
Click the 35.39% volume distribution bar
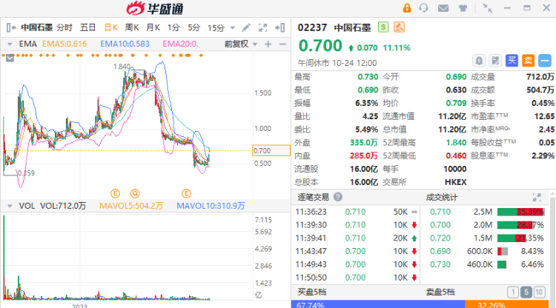pyautogui.click(x=520, y=212)
